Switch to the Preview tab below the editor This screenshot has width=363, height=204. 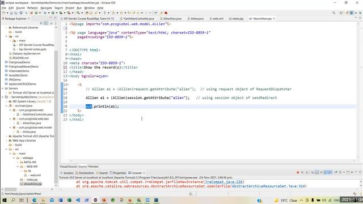[x=93, y=167]
